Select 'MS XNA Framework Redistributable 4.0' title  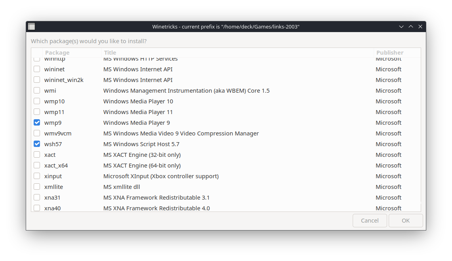156,208
